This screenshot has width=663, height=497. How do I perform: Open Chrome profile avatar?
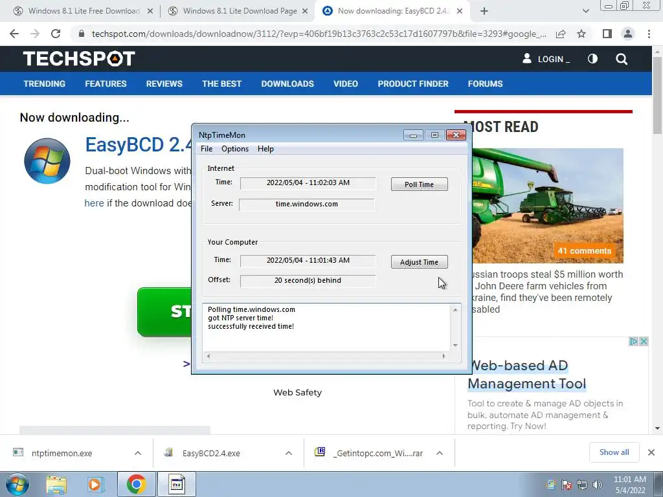[628, 34]
